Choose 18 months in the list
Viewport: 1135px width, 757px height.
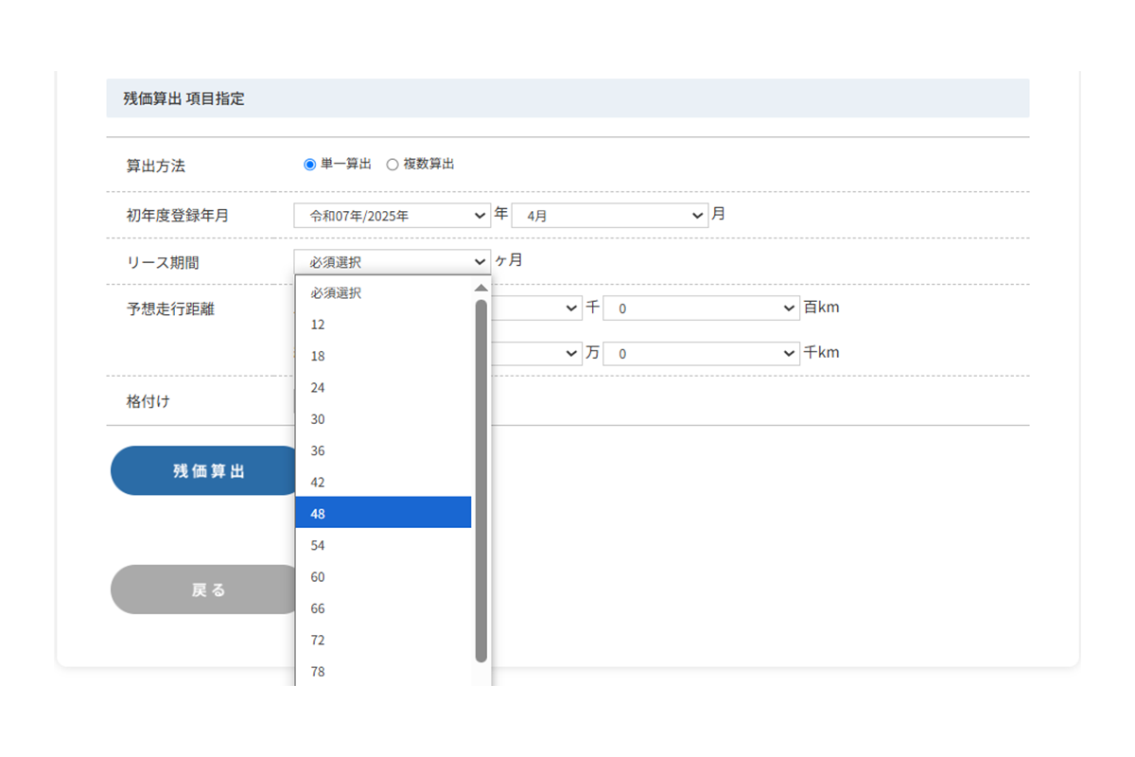click(383, 356)
